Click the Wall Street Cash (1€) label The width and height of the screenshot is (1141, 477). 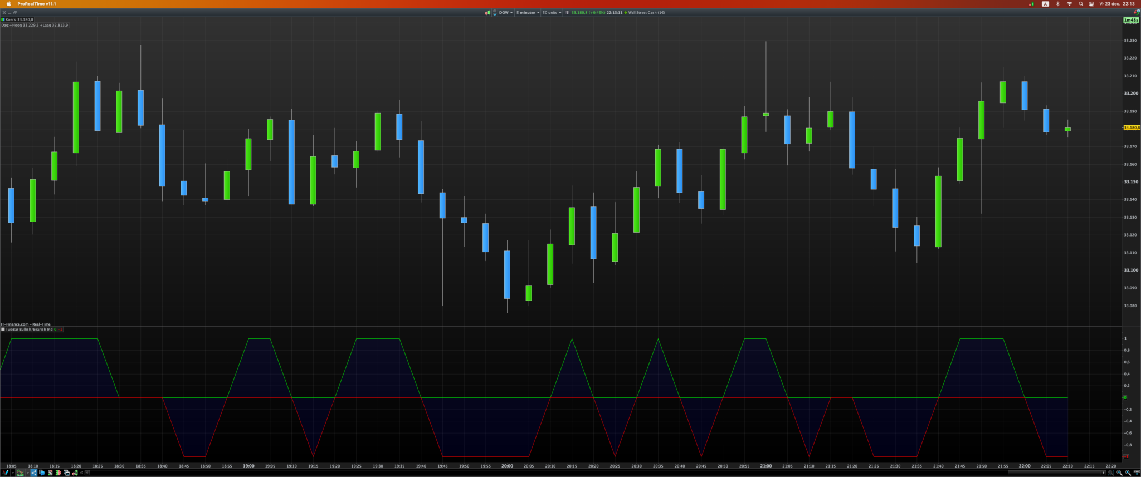click(646, 13)
